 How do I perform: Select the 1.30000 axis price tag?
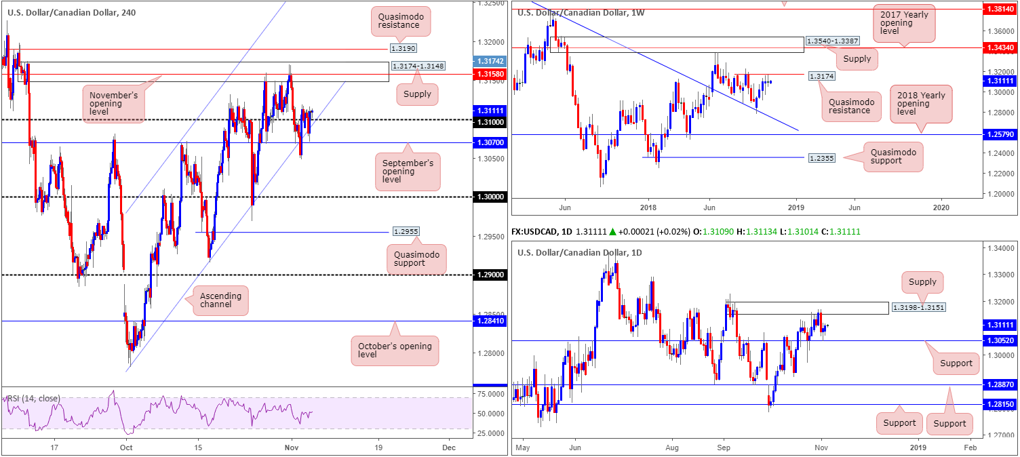click(489, 197)
